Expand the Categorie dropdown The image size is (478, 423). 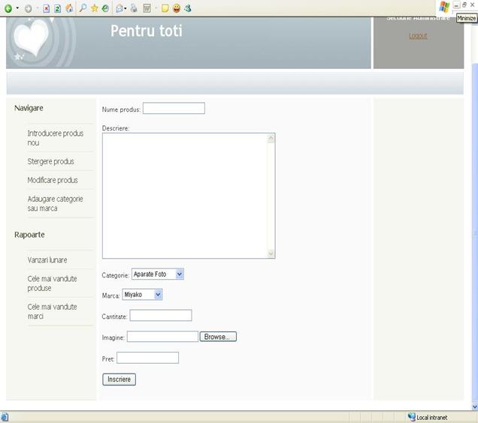pos(179,274)
